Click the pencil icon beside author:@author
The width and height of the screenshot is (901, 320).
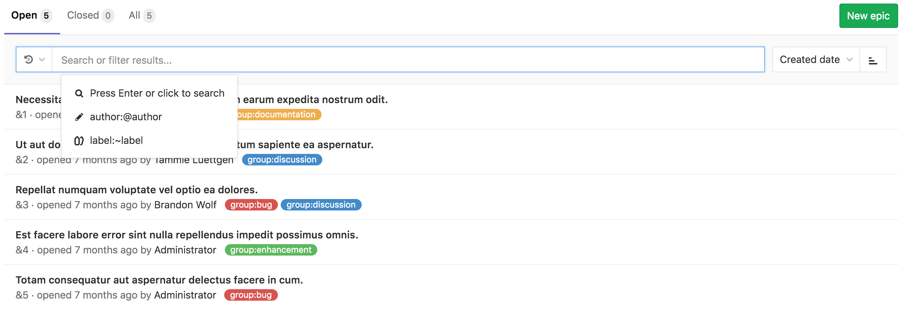click(79, 116)
